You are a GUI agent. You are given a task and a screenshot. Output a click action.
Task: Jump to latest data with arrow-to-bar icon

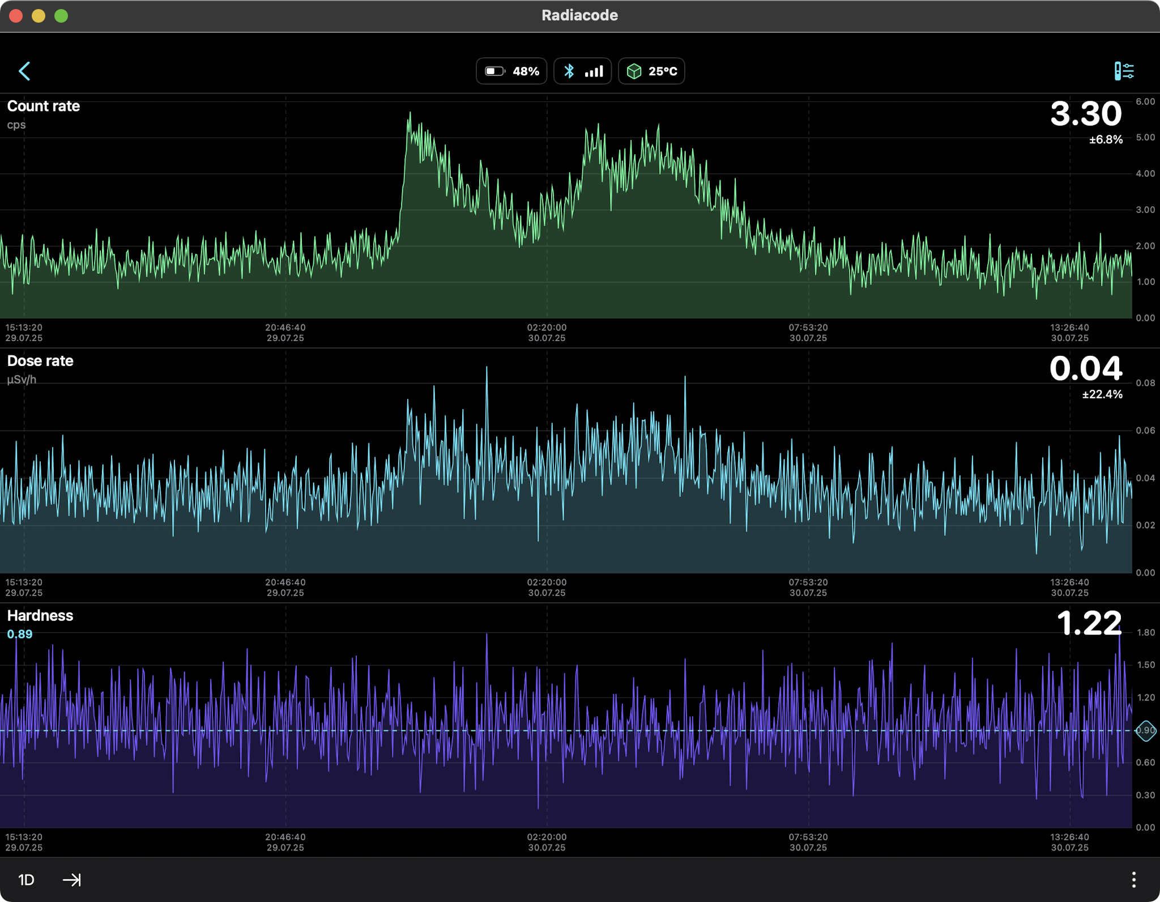pos(72,880)
